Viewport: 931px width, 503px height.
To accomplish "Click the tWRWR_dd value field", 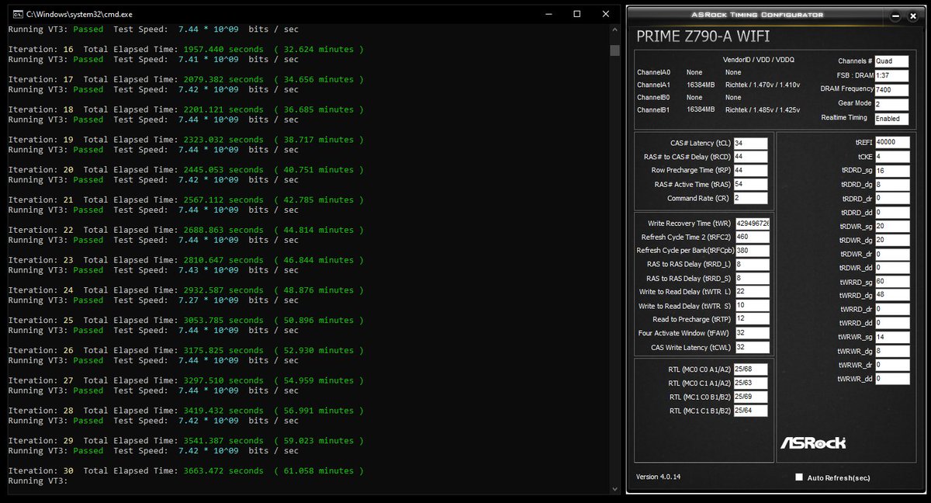I will point(892,379).
